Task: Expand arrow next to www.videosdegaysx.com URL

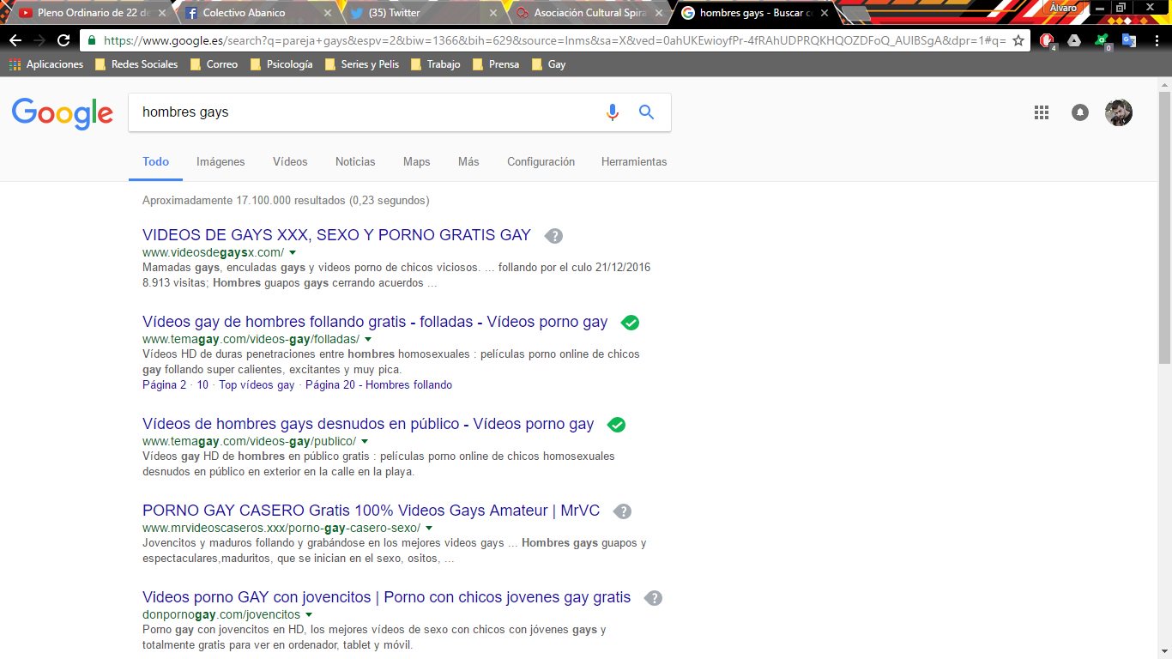Action: pos(293,253)
